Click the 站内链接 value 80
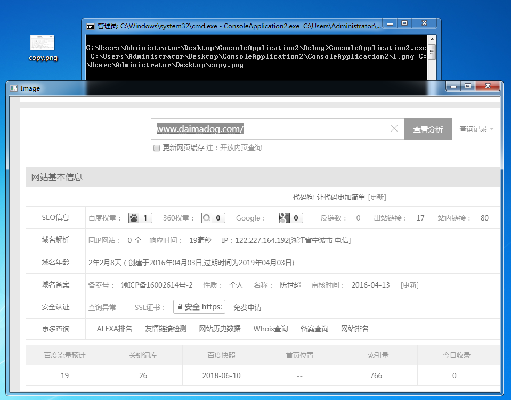Viewport: 511px width, 400px height. pyautogui.click(x=484, y=218)
